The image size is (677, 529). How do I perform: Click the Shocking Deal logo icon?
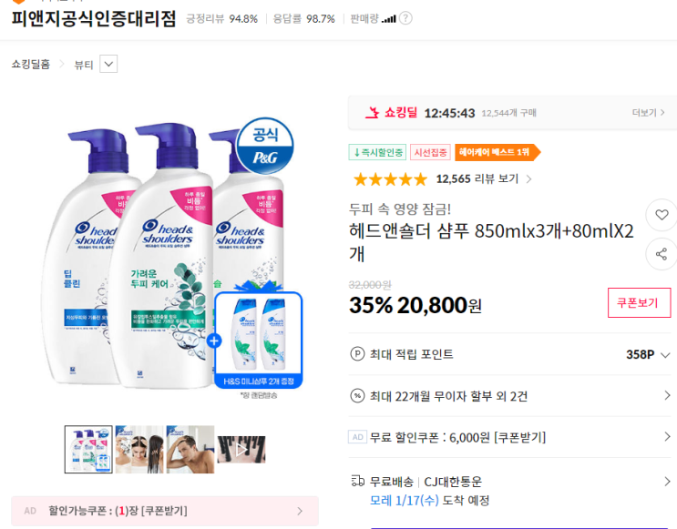370,113
